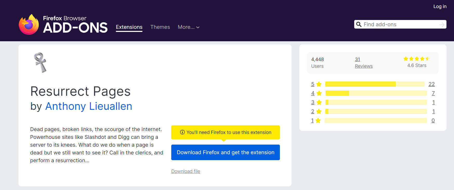Image resolution: width=454 pixels, height=190 pixels.
Task: Click the 5-star rating bar
Action: [375, 84]
